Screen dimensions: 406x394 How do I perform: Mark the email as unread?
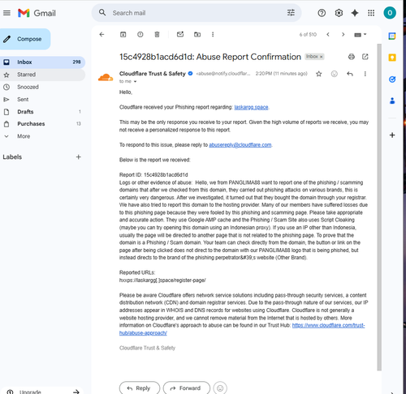point(180,34)
